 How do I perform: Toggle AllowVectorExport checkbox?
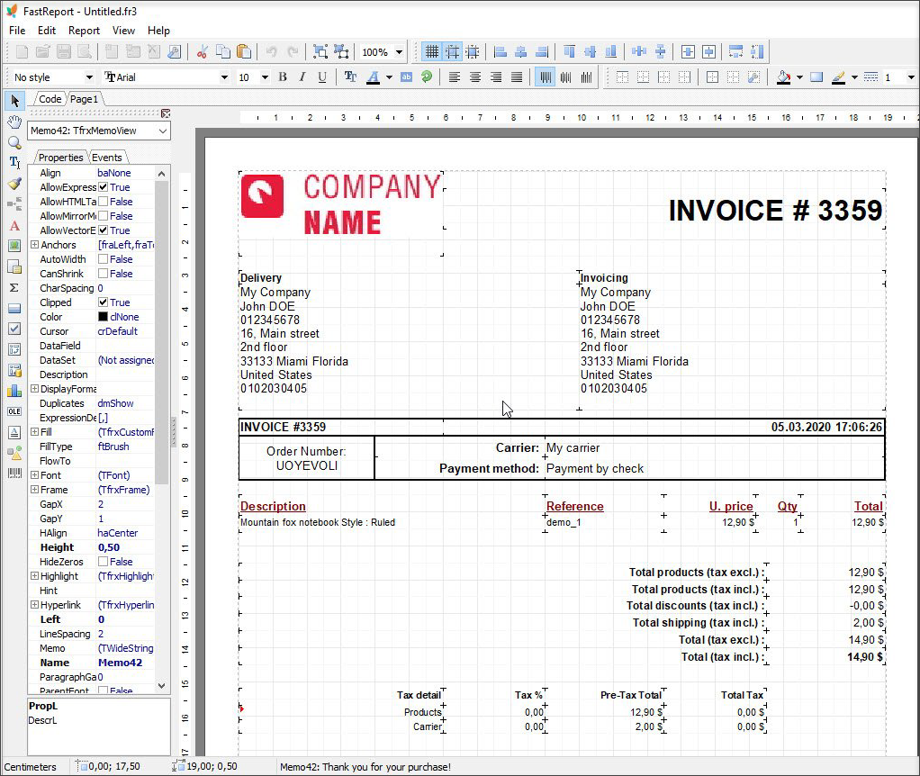(x=104, y=230)
